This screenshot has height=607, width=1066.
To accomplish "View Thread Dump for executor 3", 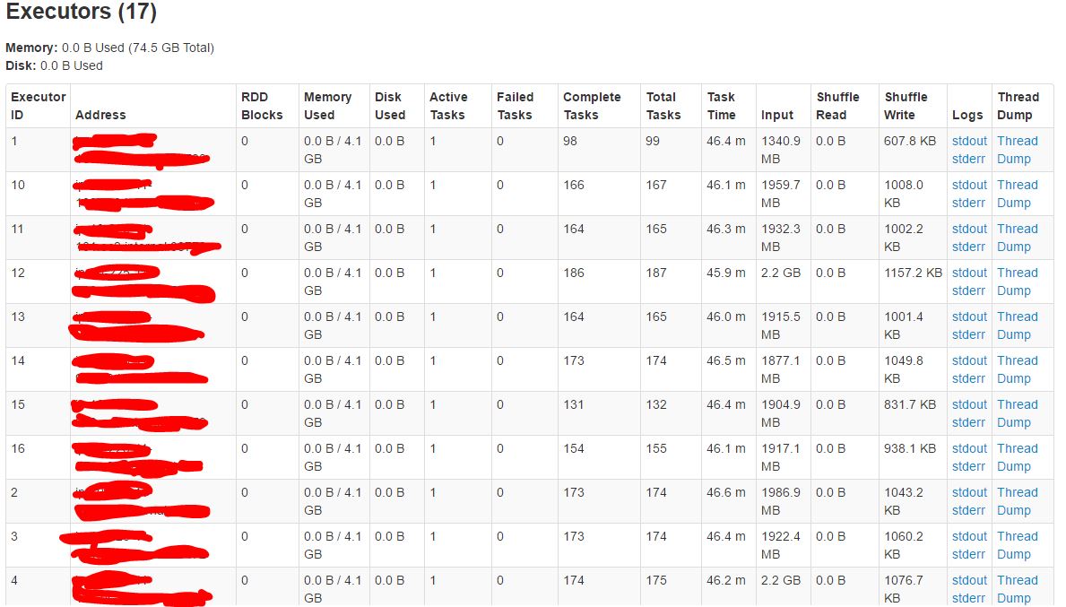I will point(1018,545).
